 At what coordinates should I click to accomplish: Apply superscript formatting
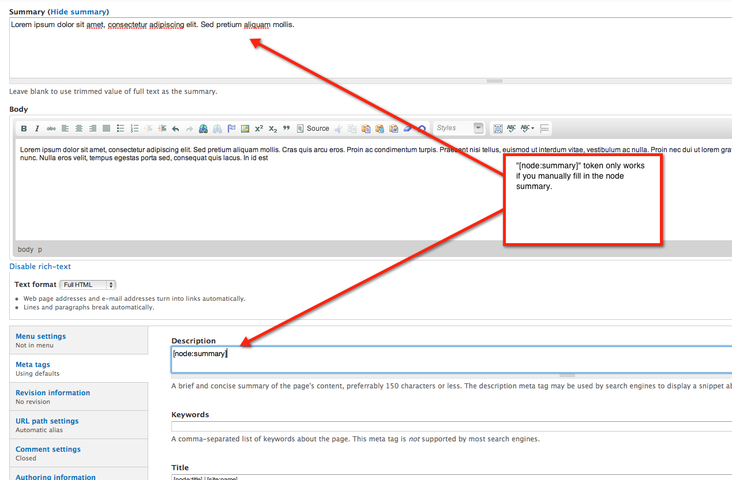(258, 128)
